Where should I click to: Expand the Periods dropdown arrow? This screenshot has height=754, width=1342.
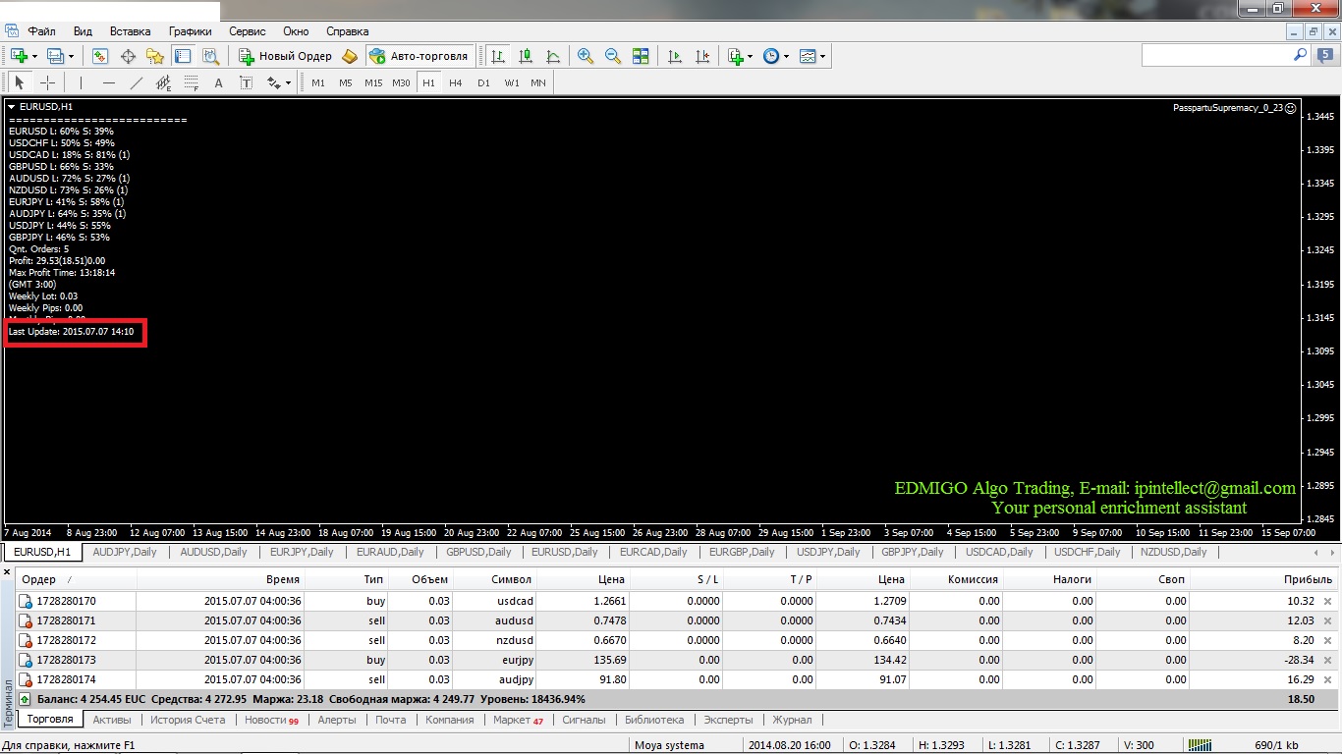pos(786,56)
